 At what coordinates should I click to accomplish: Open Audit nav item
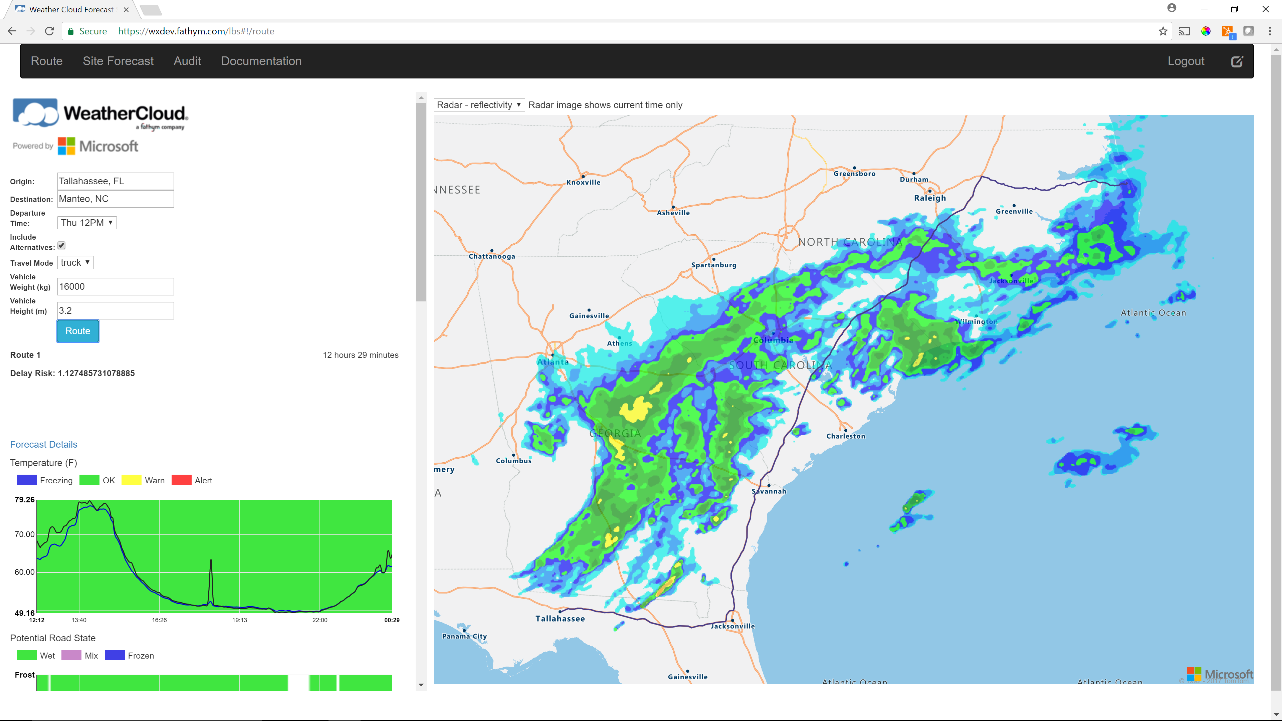click(x=187, y=61)
